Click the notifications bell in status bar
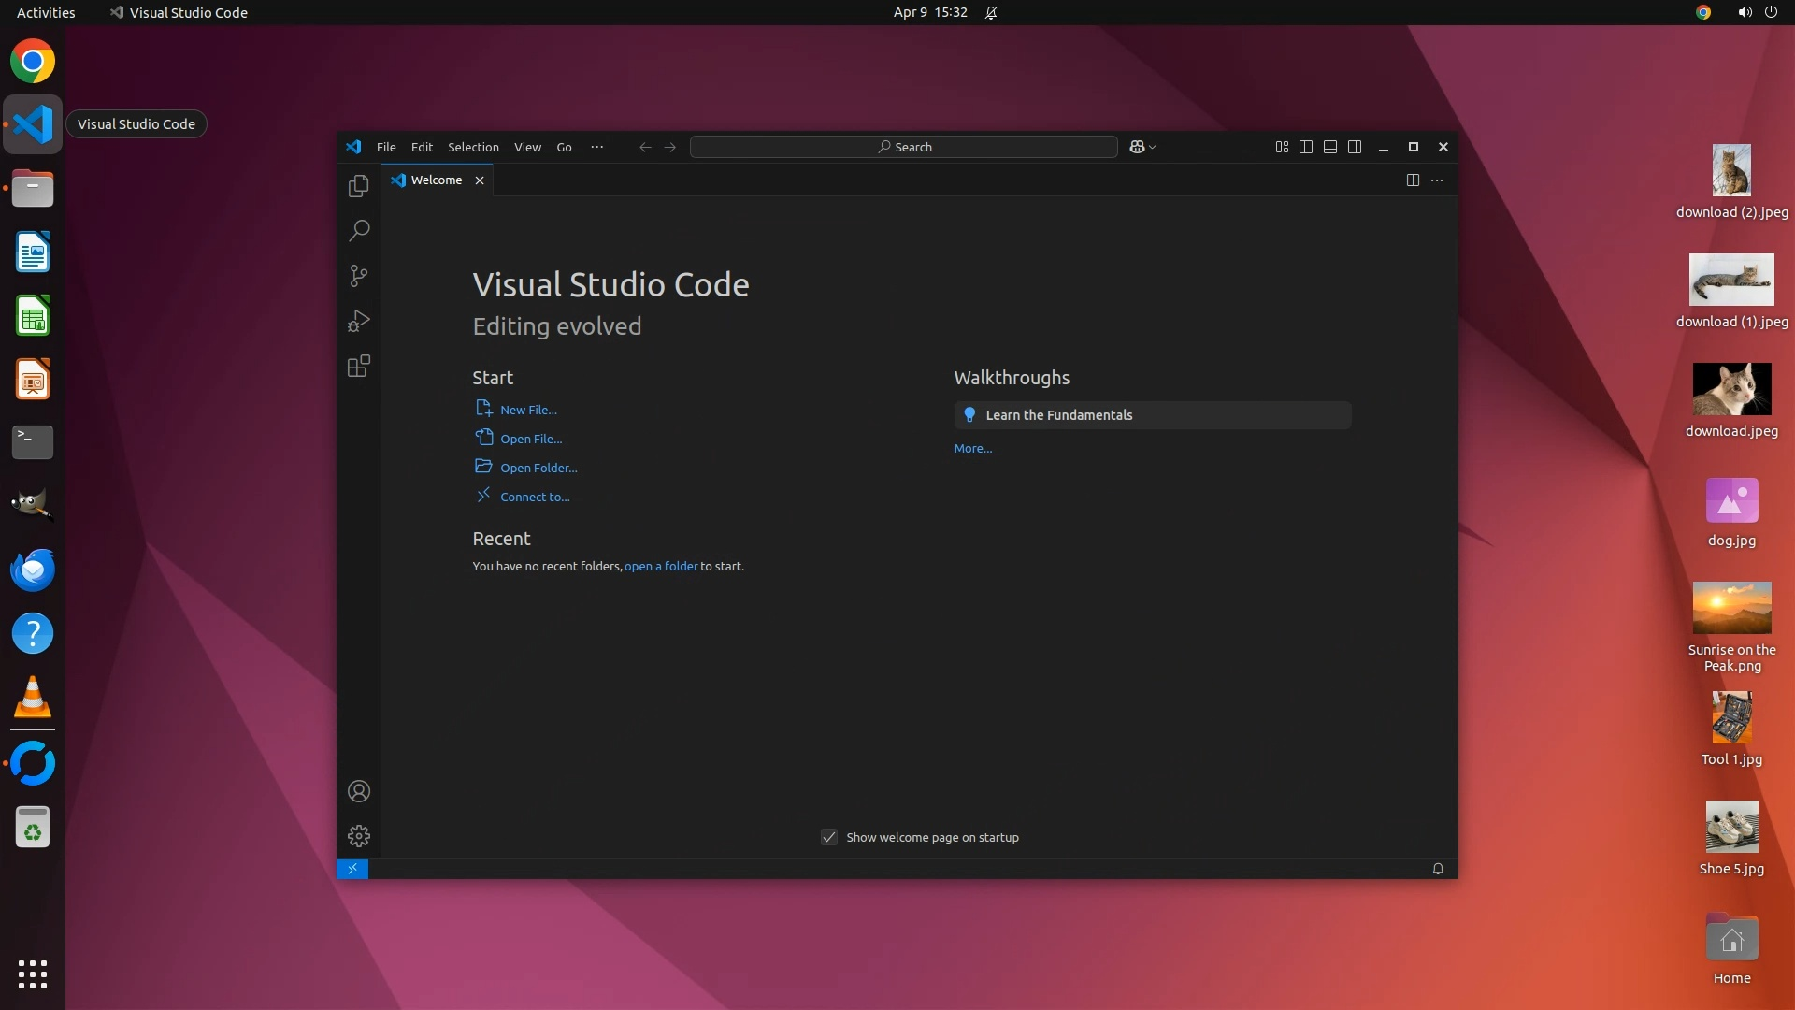1795x1010 pixels. click(1438, 869)
